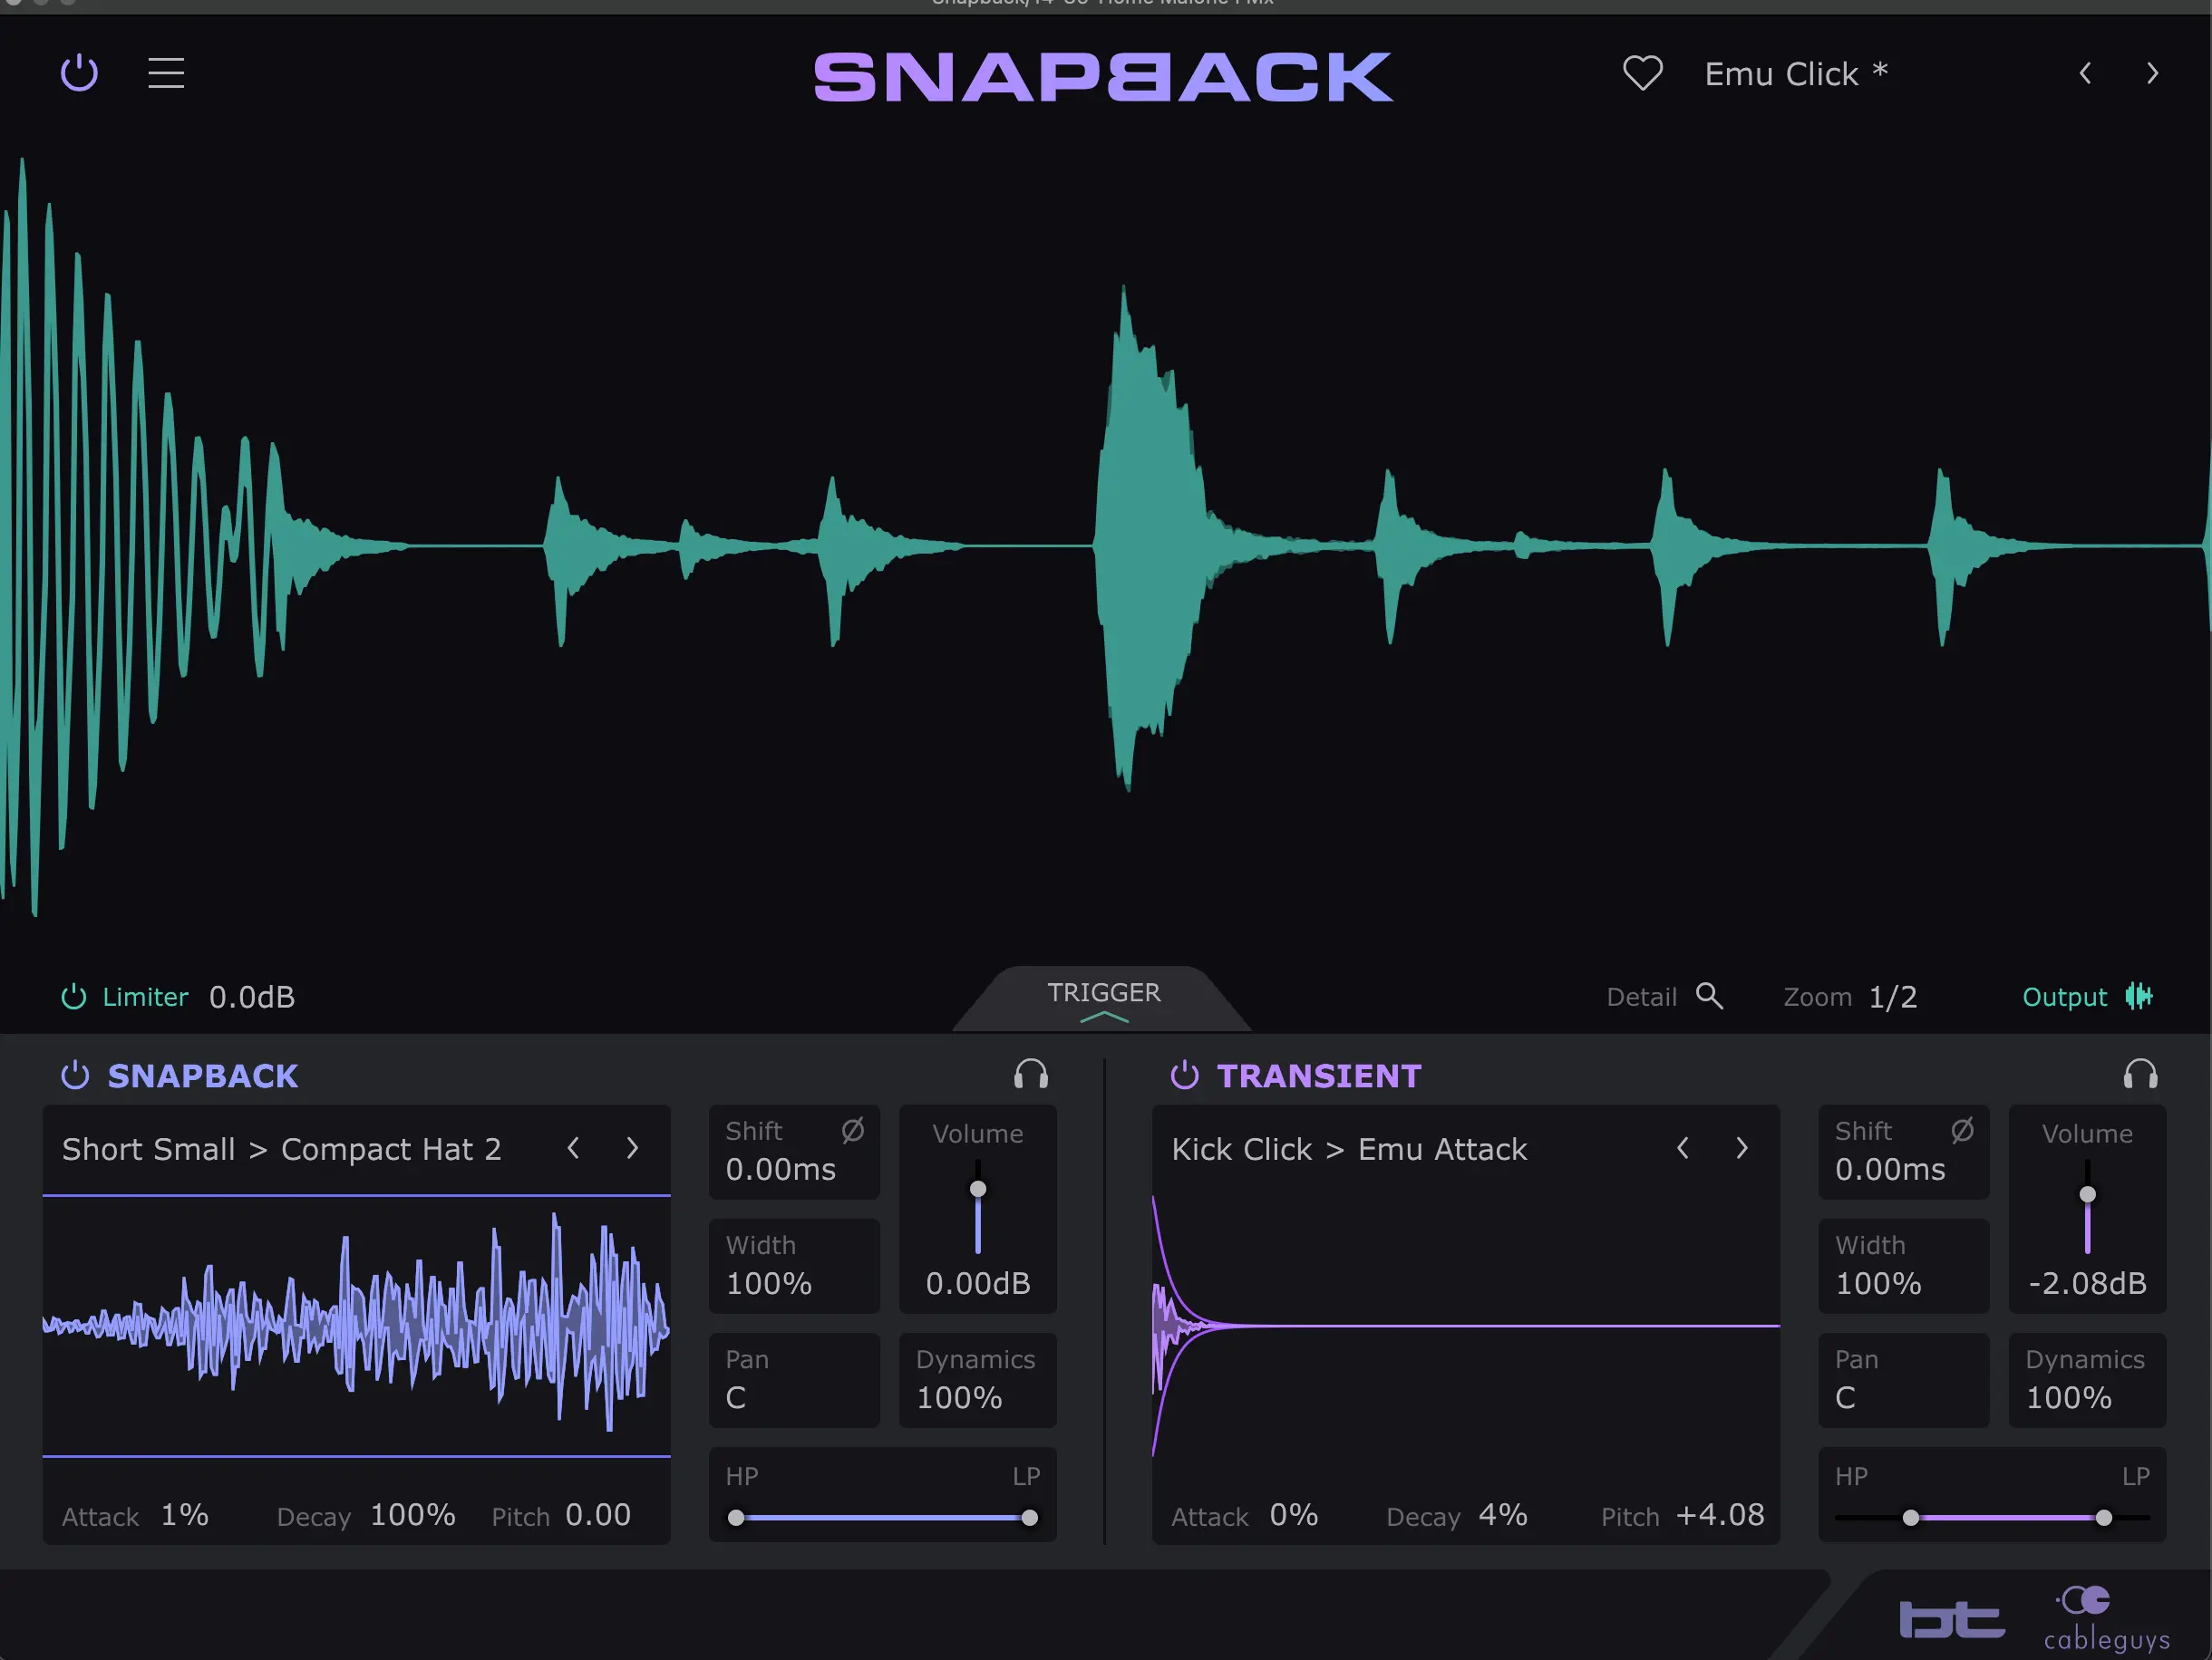Image resolution: width=2212 pixels, height=1660 pixels.
Task: Disable the Limiter
Action: pos(73,997)
